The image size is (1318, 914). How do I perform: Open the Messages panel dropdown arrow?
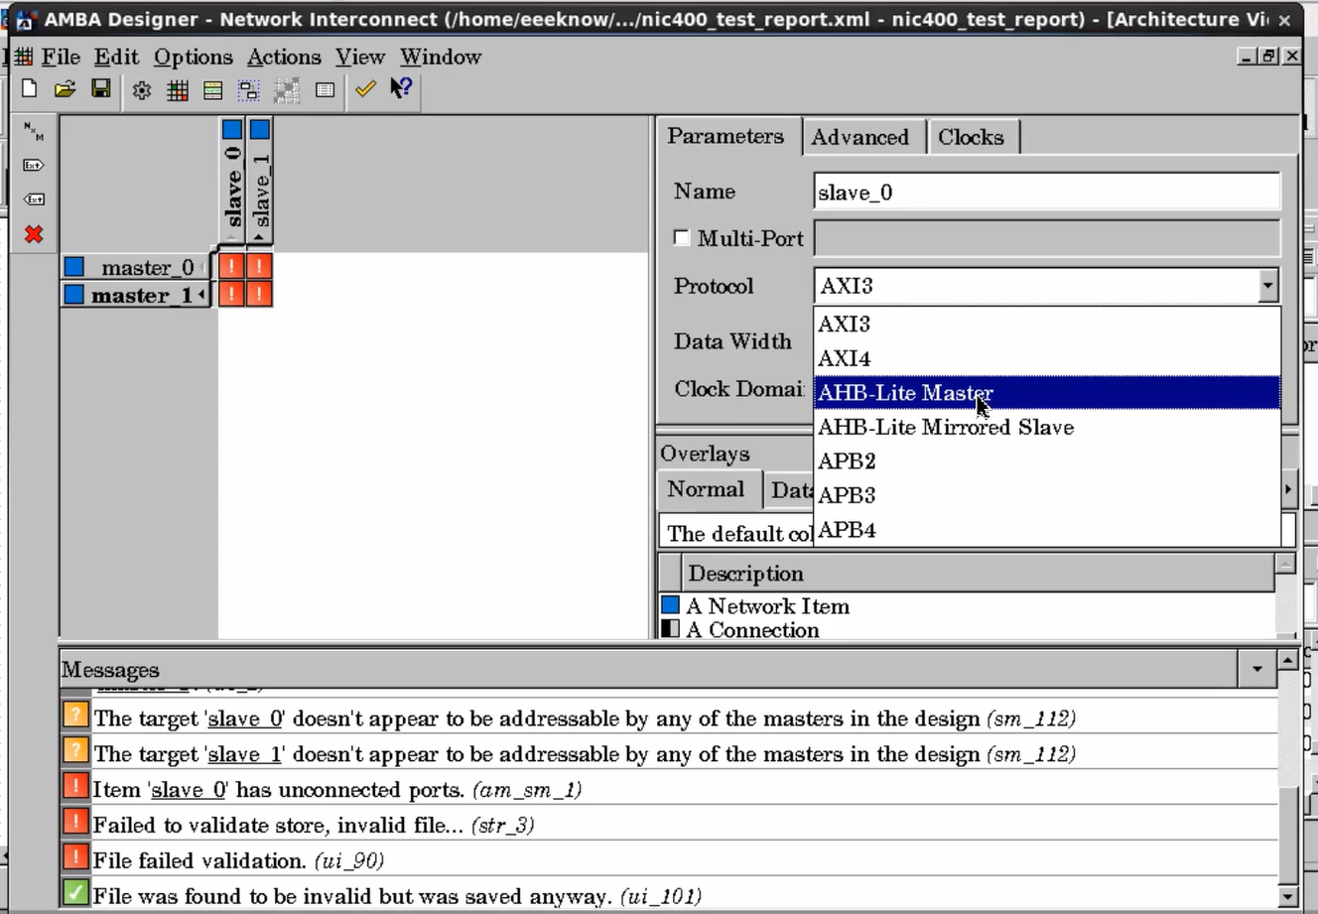point(1256,669)
